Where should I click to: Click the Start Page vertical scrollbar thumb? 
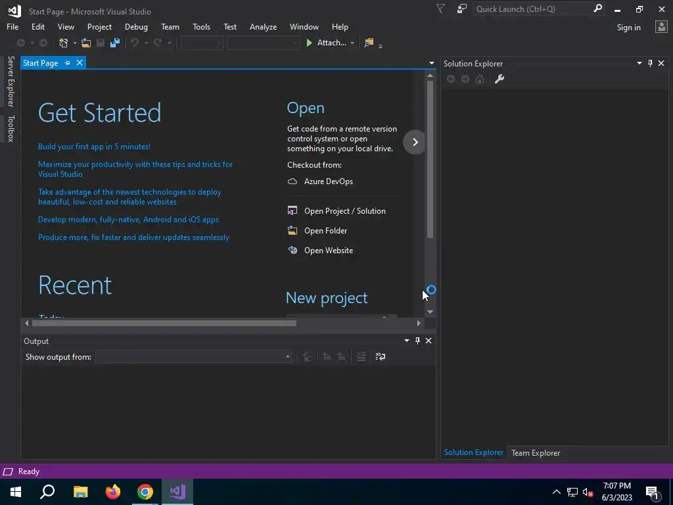pyautogui.click(x=430, y=159)
